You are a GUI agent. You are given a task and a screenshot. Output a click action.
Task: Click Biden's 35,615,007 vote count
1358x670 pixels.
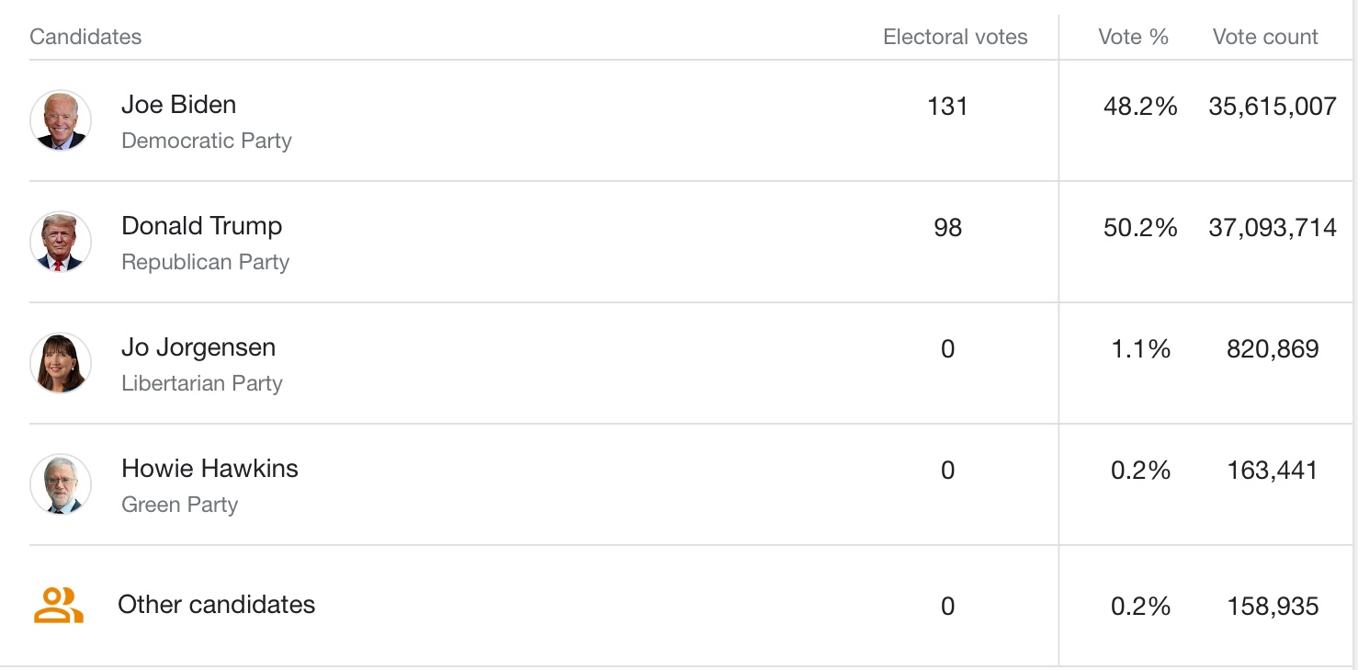tap(1272, 107)
